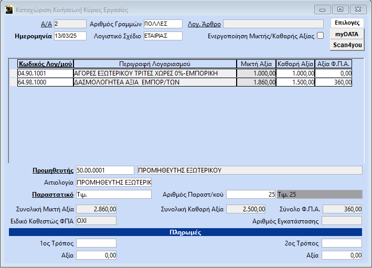The image size is (372, 268).
Task: Click the 2ος Τρόπος payment field
Action: [342, 243]
